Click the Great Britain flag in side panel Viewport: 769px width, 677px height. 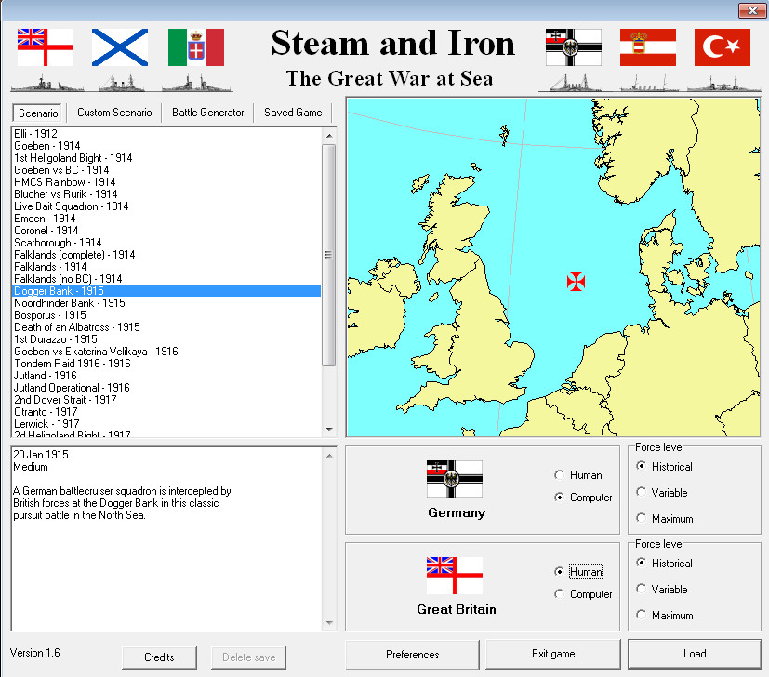(454, 576)
